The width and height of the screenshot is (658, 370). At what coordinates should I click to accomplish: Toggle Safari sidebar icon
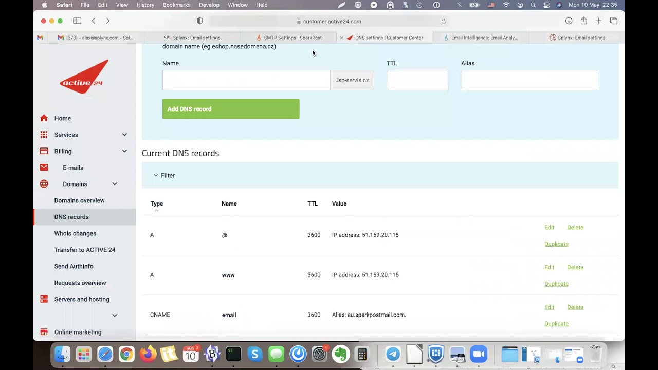coord(77,21)
